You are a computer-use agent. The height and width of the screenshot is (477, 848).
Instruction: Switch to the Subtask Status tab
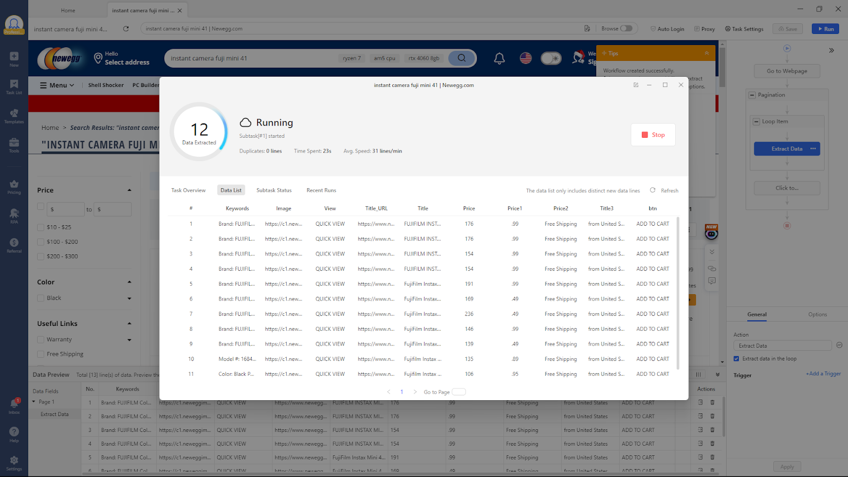(274, 190)
